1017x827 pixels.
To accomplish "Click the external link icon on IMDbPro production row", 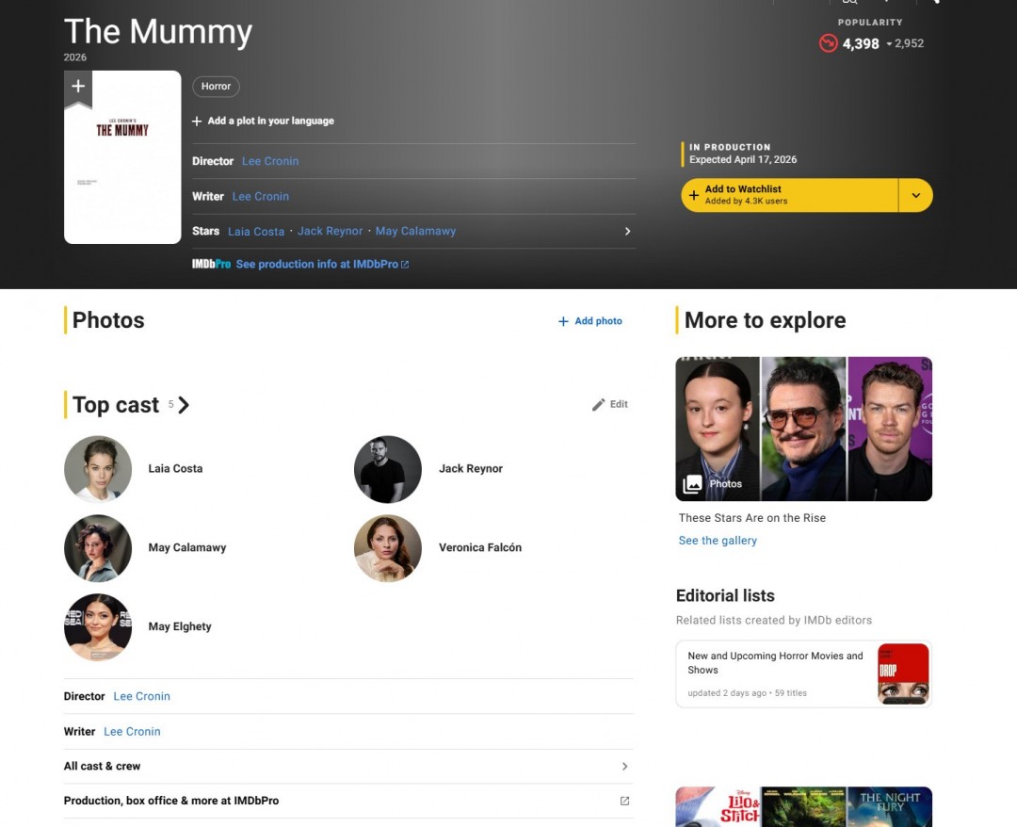I will (624, 801).
